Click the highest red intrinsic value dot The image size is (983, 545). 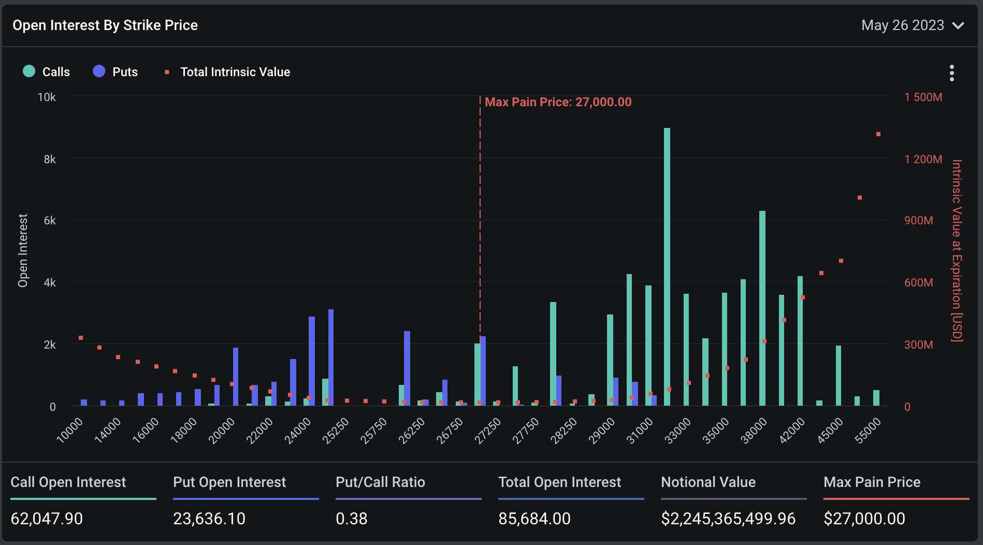pos(878,134)
